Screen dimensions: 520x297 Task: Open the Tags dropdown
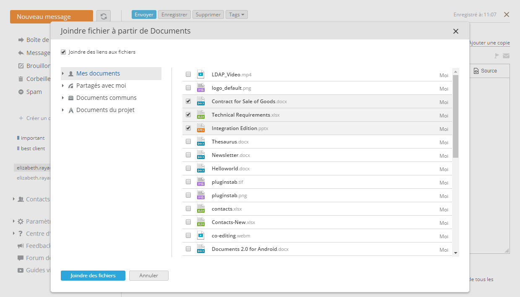(237, 15)
